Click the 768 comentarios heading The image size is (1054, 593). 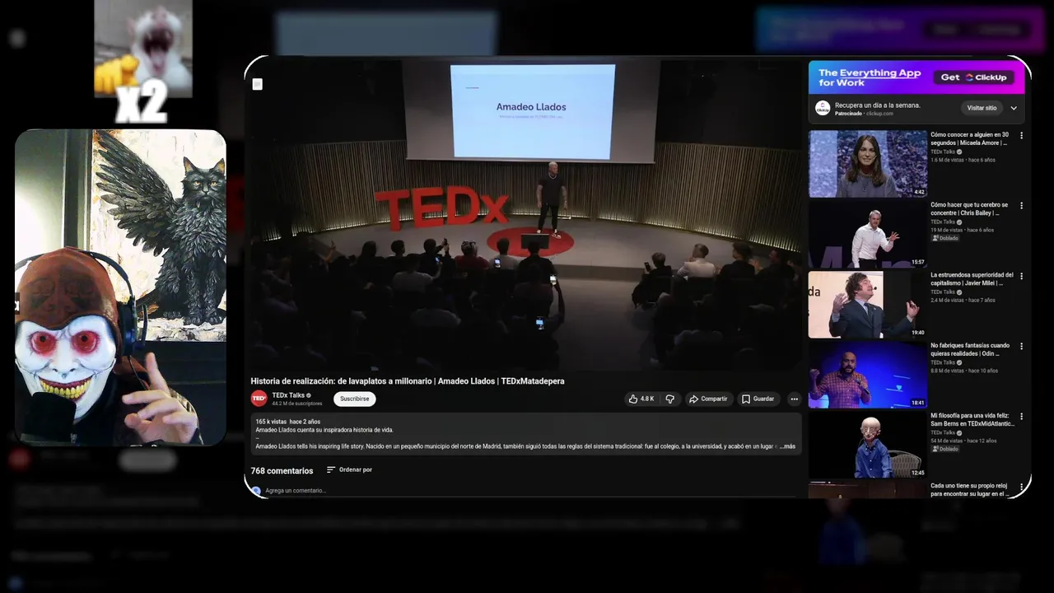click(x=282, y=471)
